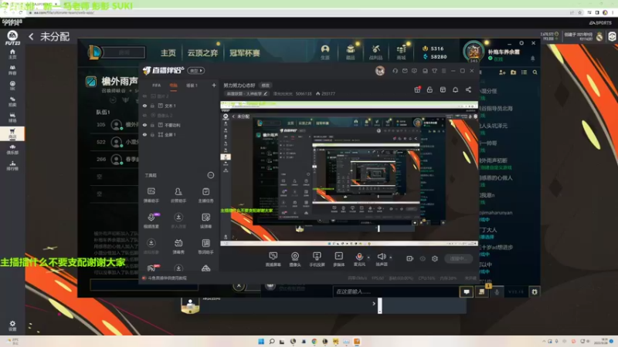Show the hidden 图片 2 layer

(144, 96)
